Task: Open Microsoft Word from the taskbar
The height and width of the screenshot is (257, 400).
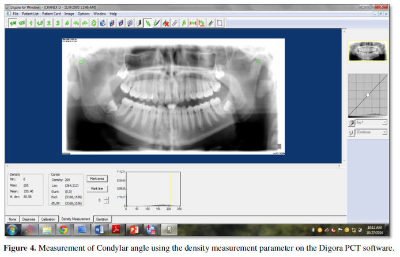Action: [98, 230]
